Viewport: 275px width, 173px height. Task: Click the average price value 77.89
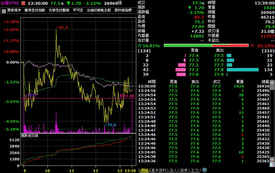tap(198, 27)
